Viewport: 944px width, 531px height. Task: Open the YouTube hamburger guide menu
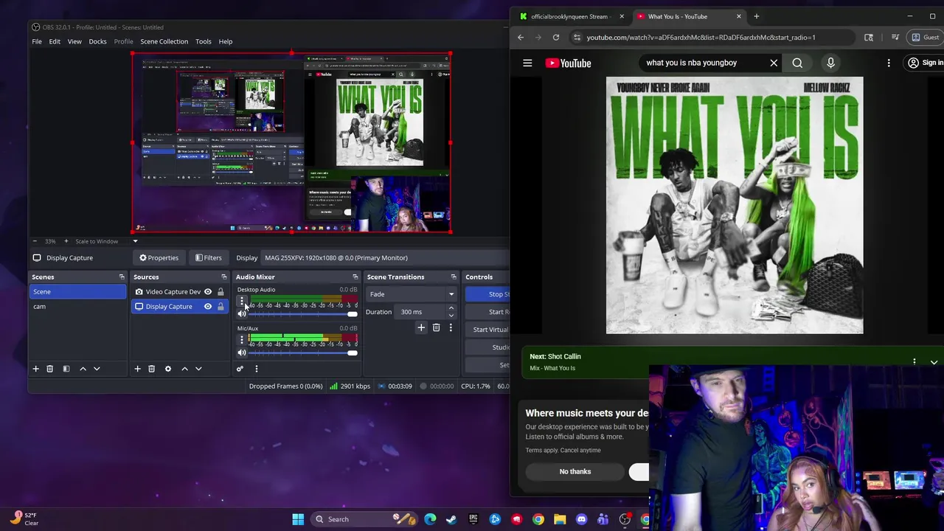(x=527, y=63)
